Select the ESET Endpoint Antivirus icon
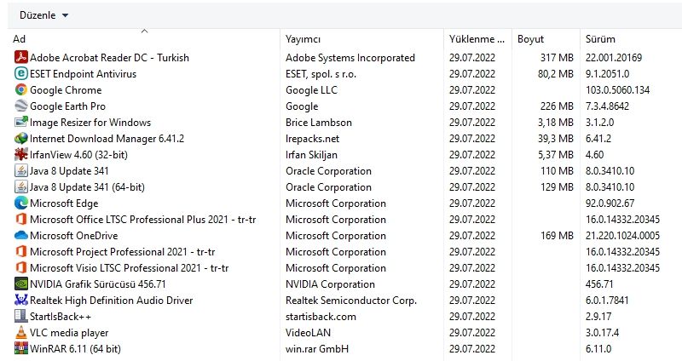Image resolution: width=682 pixels, height=361 pixels. (x=21, y=74)
